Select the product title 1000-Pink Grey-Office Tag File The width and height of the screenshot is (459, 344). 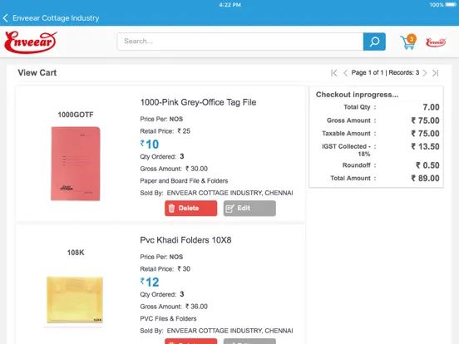pyautogui.click(x=198, y=102)
